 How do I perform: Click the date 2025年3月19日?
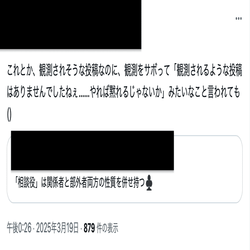pyautogui.click(x=58, y=228)
